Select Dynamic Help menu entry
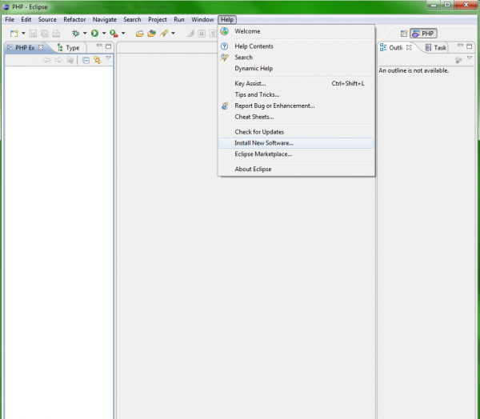The width and height of the screenshot is (480, 419). pos(296,68)
